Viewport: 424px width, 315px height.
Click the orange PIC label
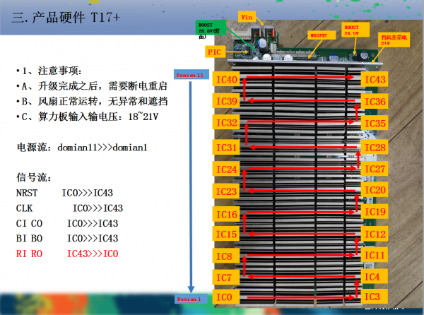[215, 52]
